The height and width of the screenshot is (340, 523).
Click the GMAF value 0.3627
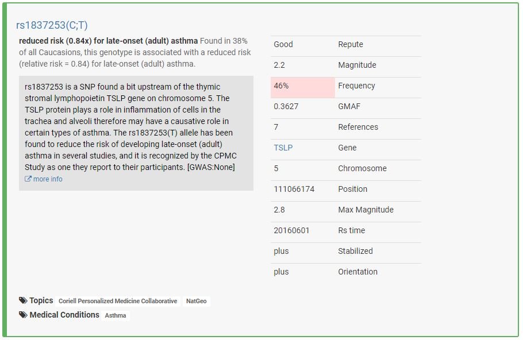(x=286, y=106)
